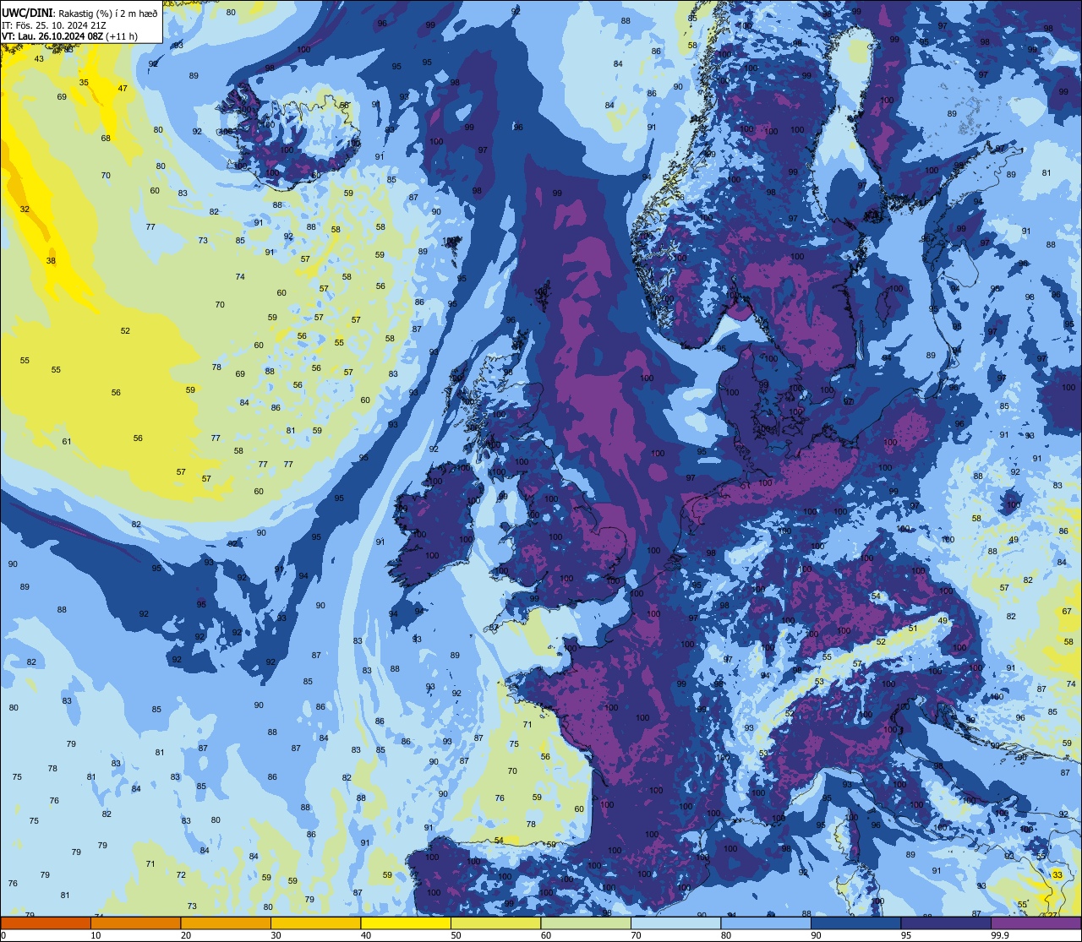Click the humidity value "72" on the map
Viewport: 1082px width, 942px height.
click(181, 875)
